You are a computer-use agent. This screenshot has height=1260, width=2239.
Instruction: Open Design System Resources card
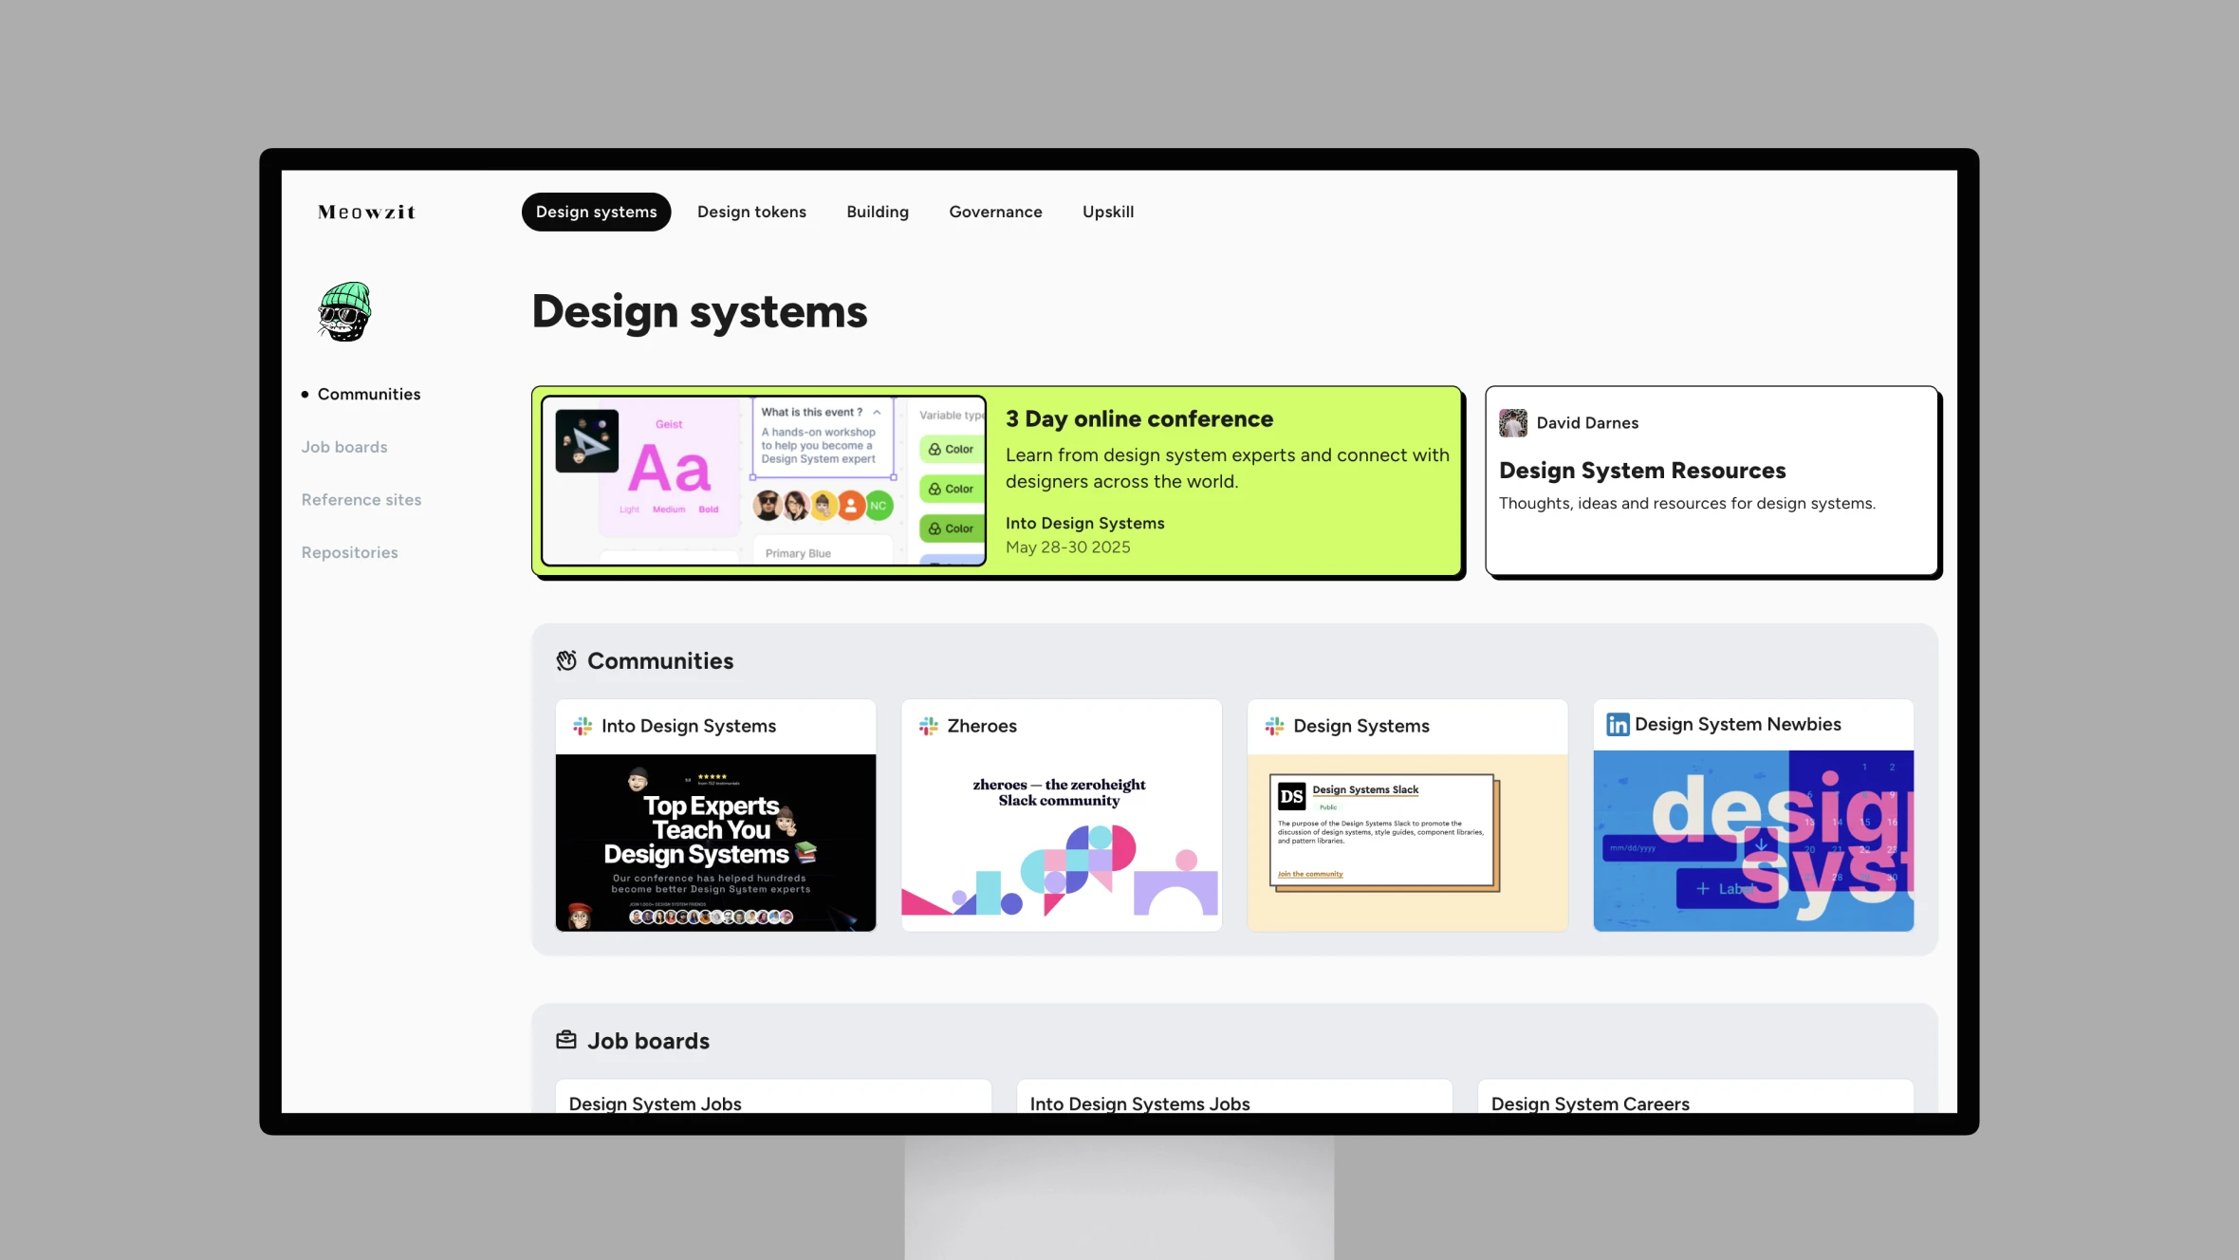pyautogui.click(x=1710, y=480)
